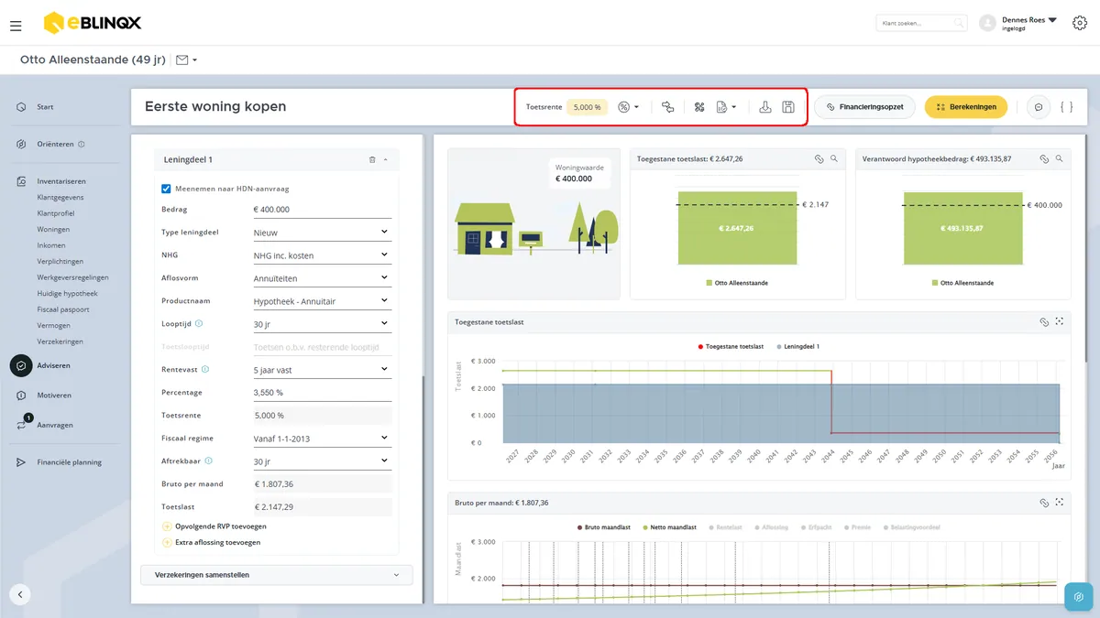Click the four-dot grid icon in the toolbar
The image size is (1100, 618).
tap(699, 107)
